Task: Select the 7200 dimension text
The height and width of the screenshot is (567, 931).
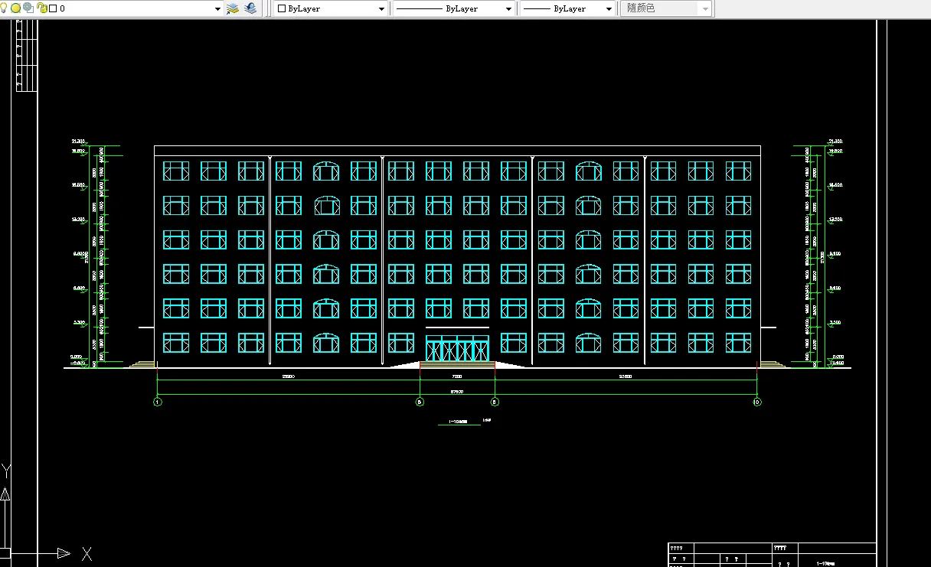Action: (x=456, y=376)
